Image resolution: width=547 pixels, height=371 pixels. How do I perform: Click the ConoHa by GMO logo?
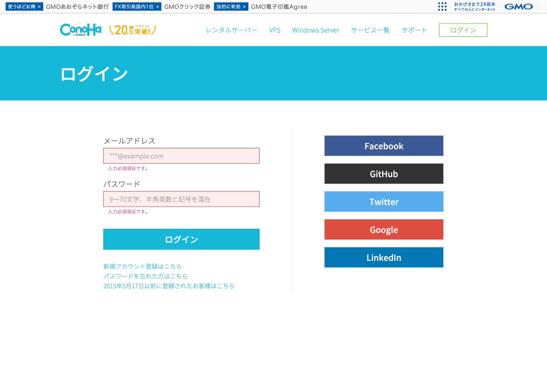(81, 30)
